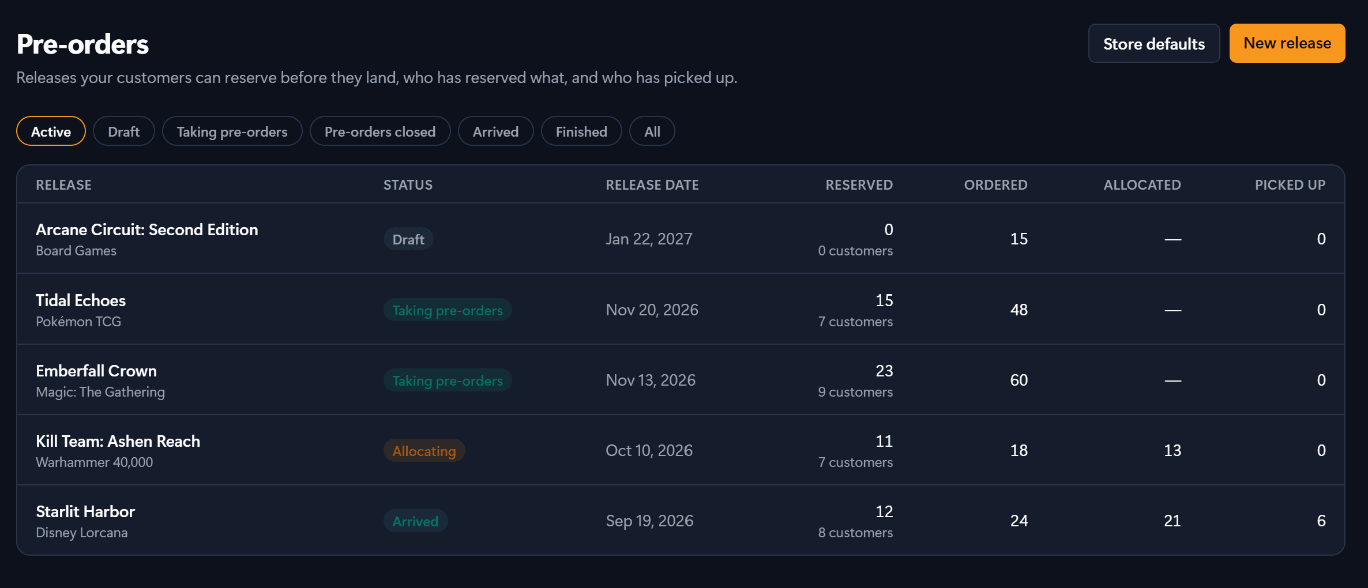Click the 8 customers reserved count

click(855, 533)
